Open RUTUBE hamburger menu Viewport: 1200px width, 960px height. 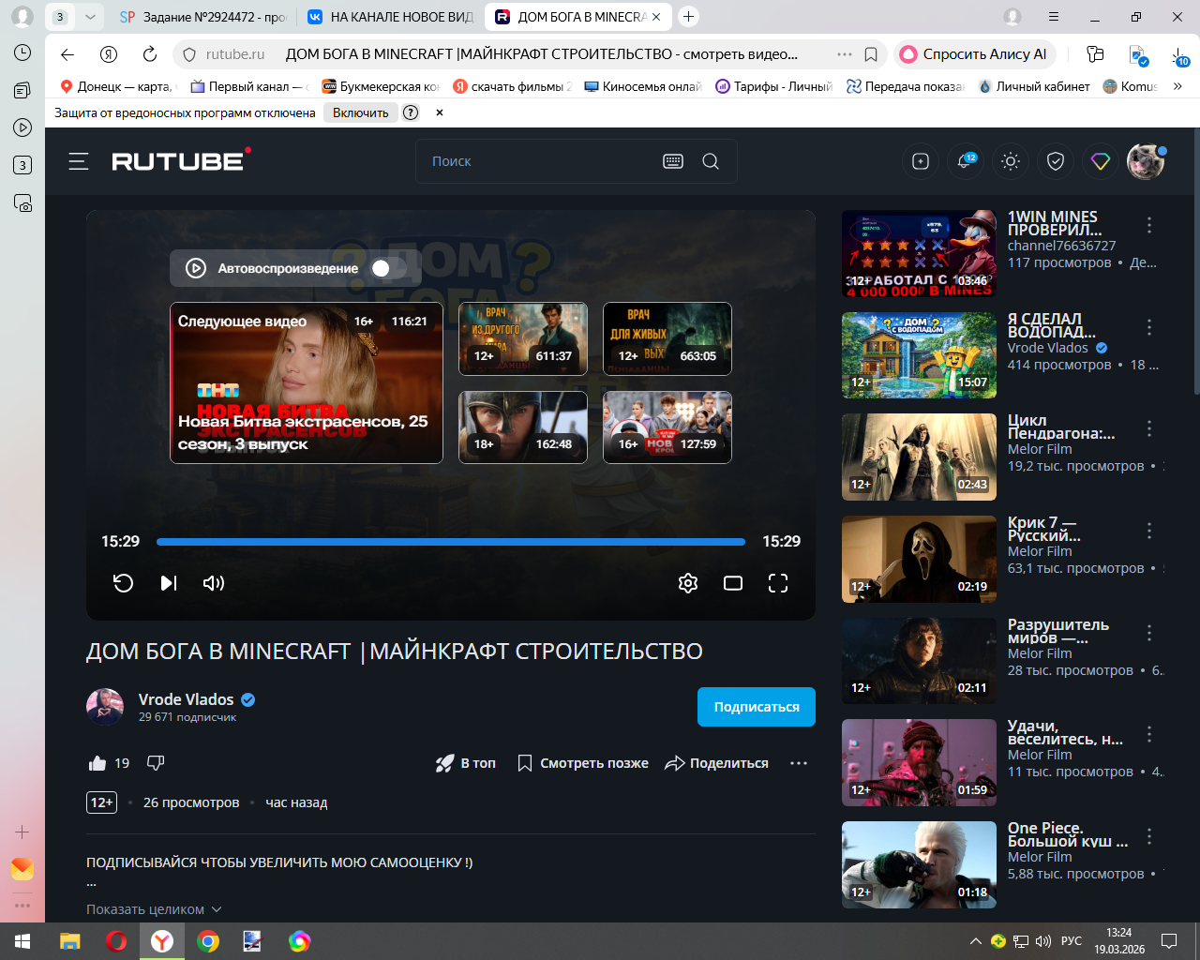79,161
